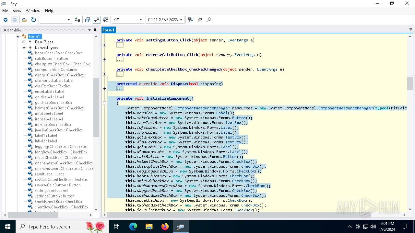Click the ironTextBox field icon
415x233 pixels.
pos(30,125)
